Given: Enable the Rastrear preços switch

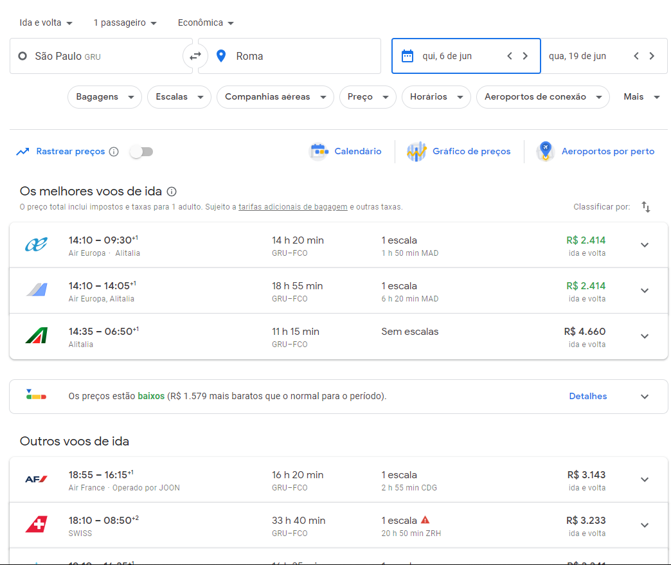Looking at the screenshot, I should point(141,152).
